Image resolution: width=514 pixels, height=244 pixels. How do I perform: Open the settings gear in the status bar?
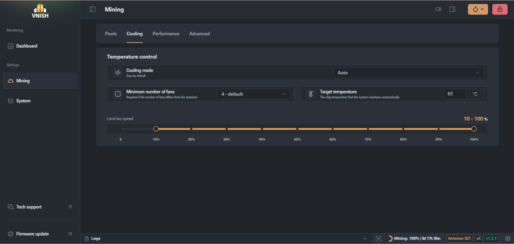508,238
